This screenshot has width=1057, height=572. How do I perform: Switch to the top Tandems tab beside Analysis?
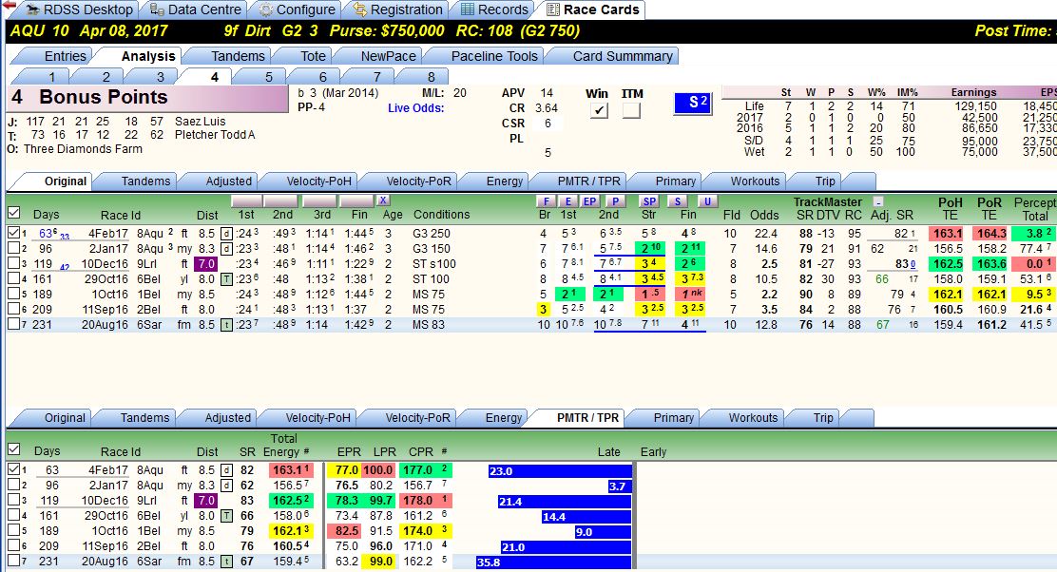click(x=231, y=56)
